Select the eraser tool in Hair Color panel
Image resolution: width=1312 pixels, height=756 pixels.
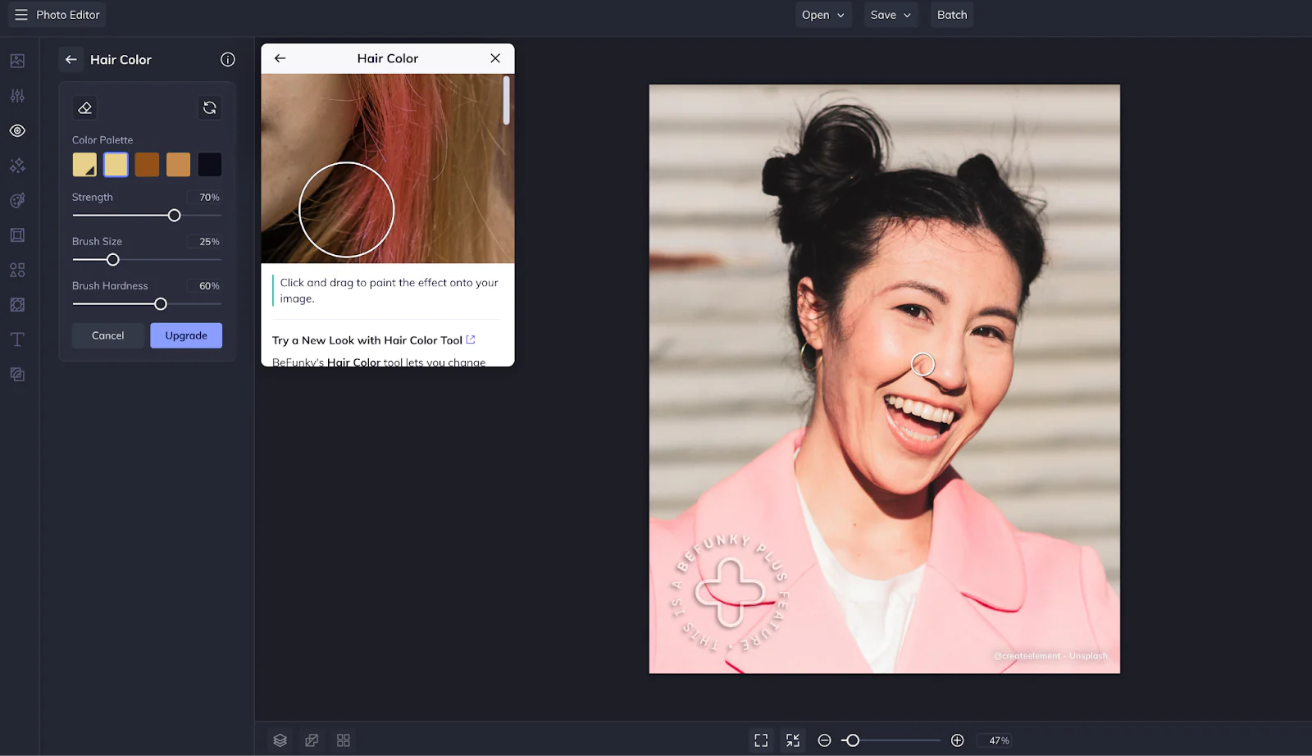pos(84,107)
